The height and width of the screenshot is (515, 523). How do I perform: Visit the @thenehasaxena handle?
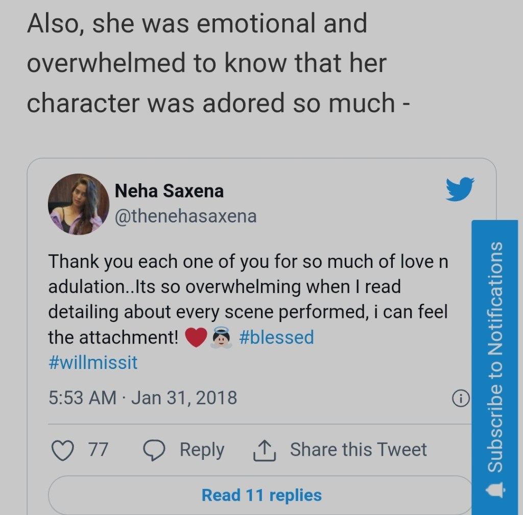[186, 216]
